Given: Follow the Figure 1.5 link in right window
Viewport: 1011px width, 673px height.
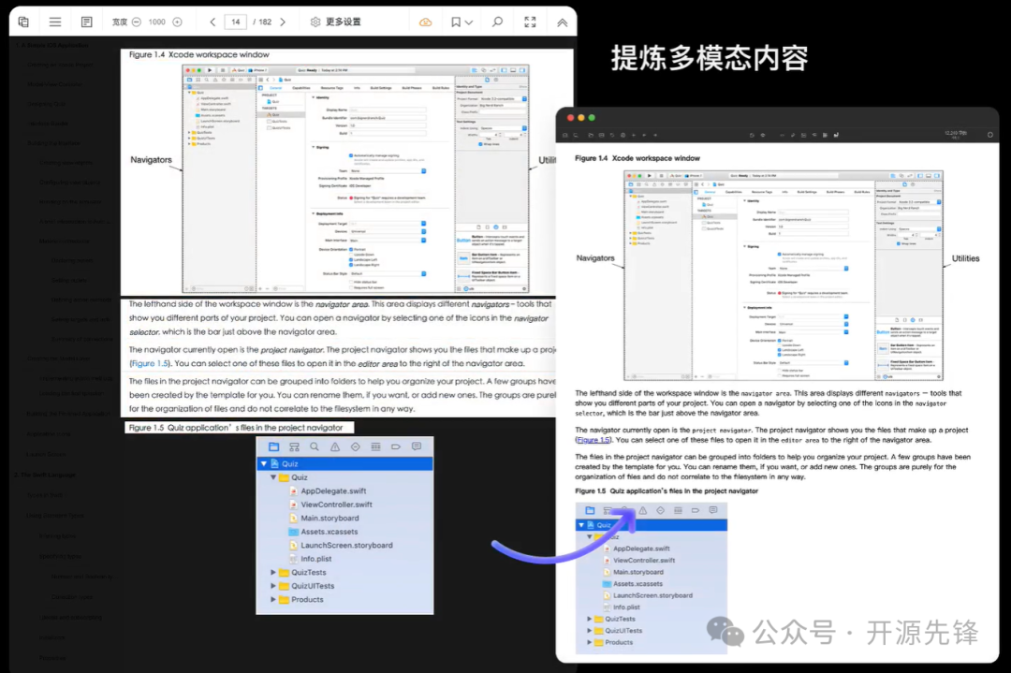Looking at the screenshot, I should tap(593, 440).
